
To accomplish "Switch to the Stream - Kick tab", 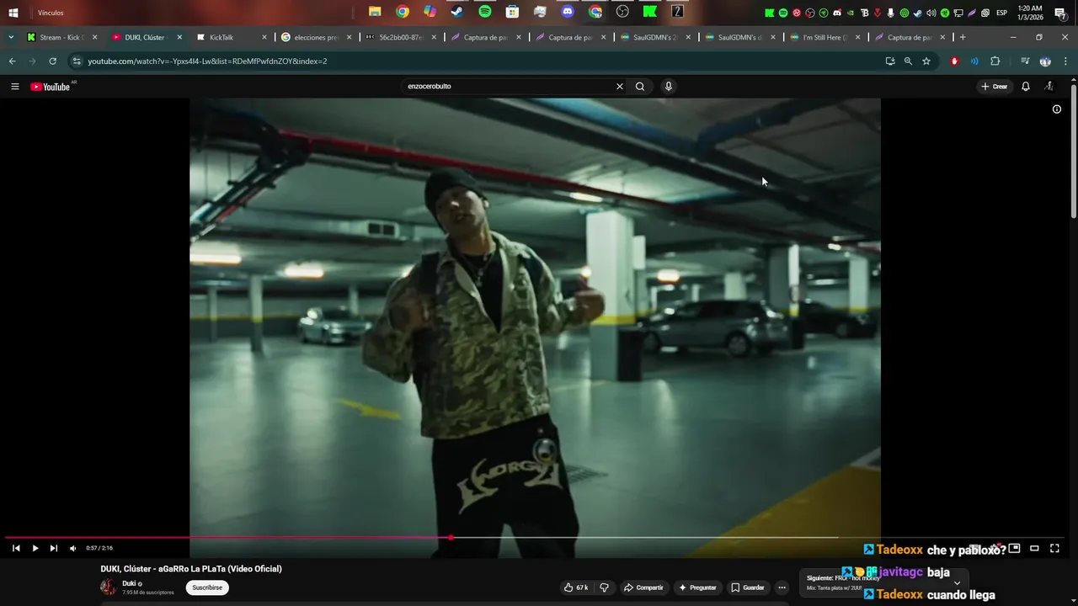I will (x=62, y=37).
